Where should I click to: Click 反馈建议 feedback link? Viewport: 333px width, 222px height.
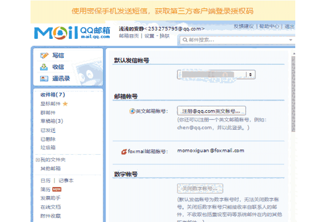click(244, 26)
